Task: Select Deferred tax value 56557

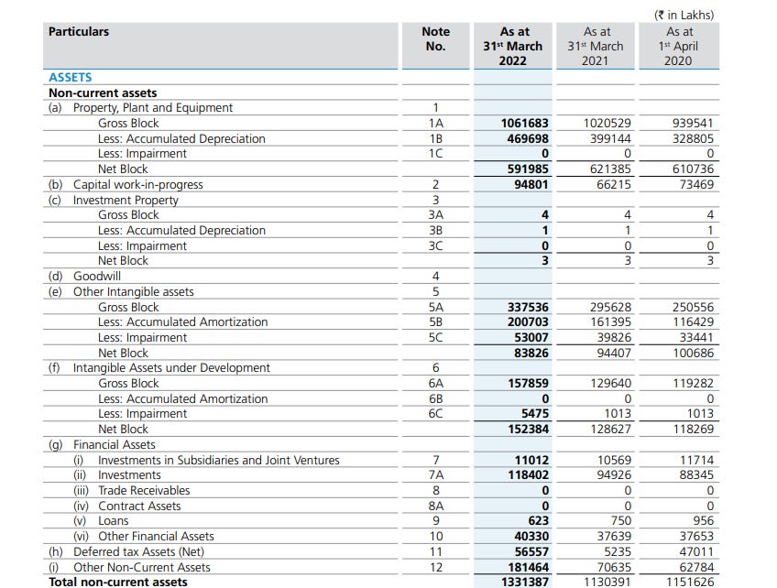Action: (x=531, y=552)
